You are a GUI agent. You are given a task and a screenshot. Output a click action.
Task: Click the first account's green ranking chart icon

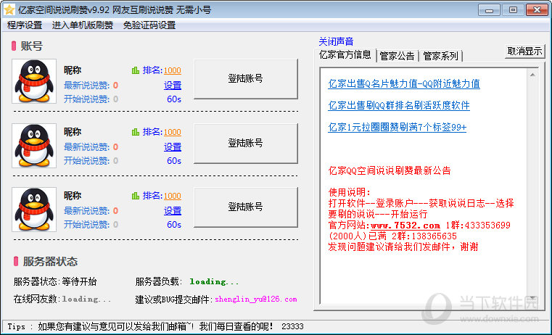coord(135,70)
